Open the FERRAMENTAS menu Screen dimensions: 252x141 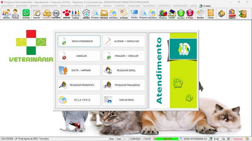(x=180, y=6)
